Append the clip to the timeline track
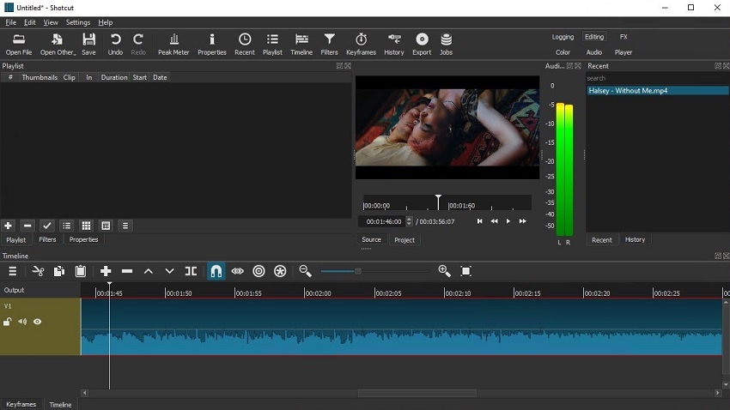 coord(106,271)
